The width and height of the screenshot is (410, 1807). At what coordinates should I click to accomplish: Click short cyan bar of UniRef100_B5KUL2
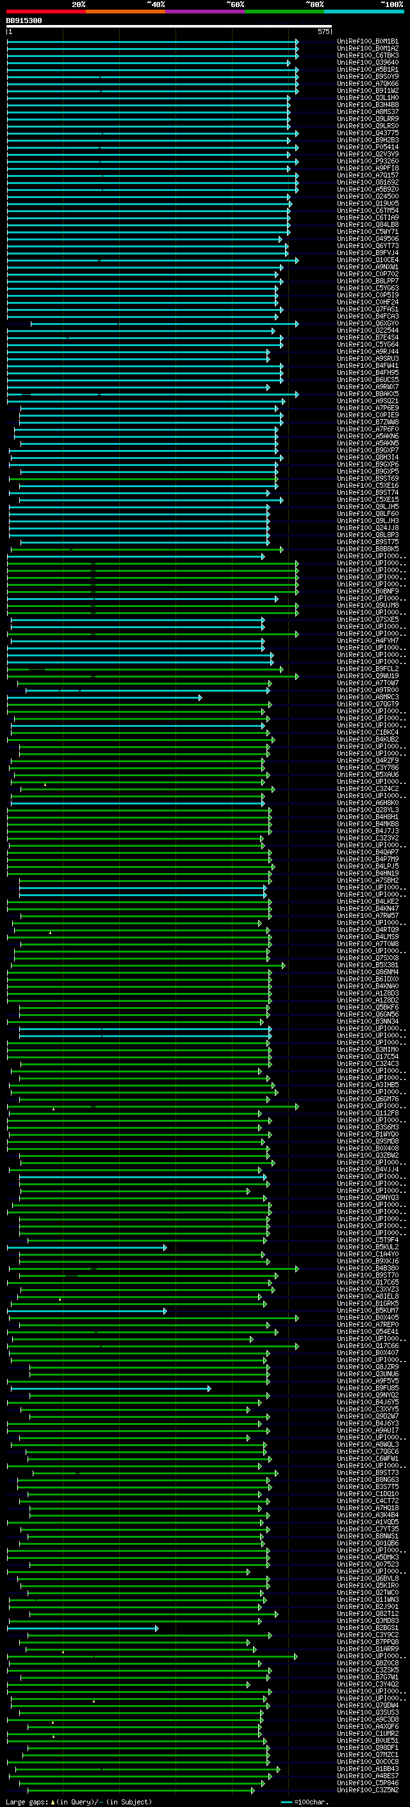87,1247
